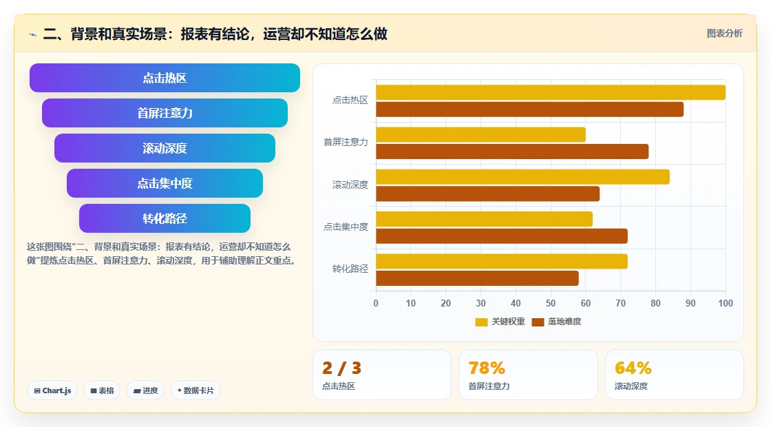Click the 50 tick on the x-axis

551,304
